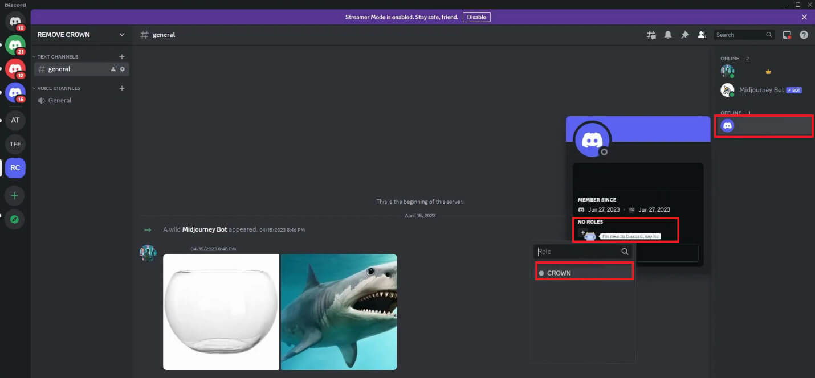
Task: Open notification settings bell icon
Action: tap(668, 35)
